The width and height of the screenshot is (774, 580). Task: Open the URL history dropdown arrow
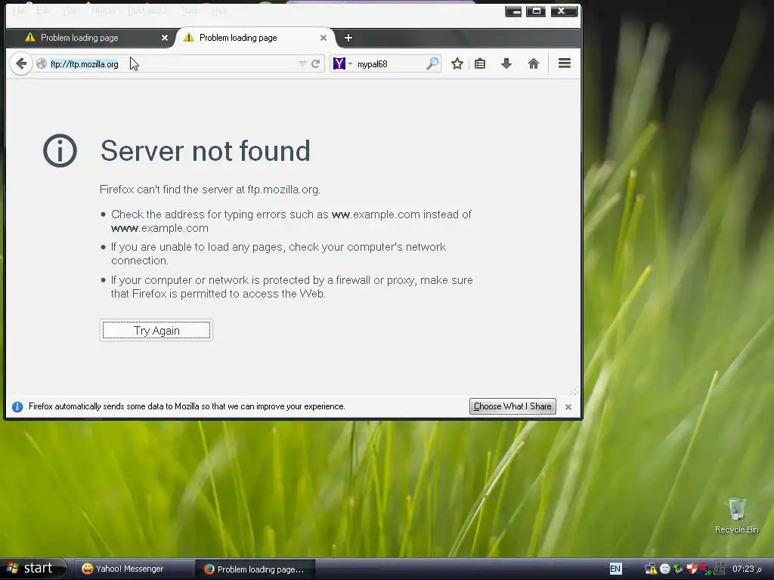click(x=302, y=63)
